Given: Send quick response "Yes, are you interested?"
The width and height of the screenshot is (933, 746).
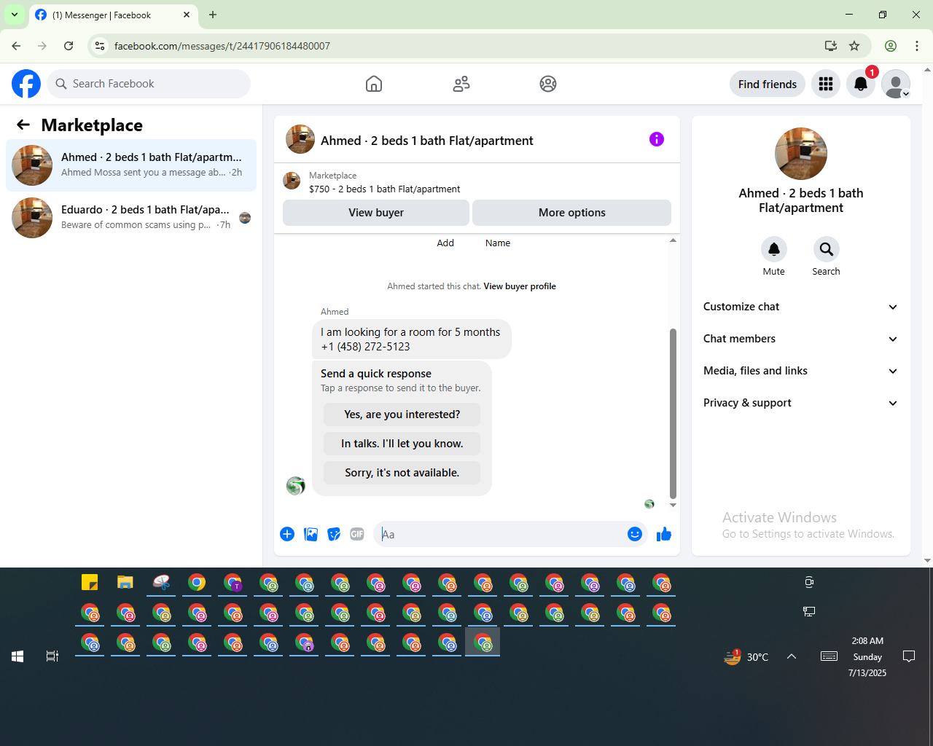Looking at the screenshot, I should [402, 415].
